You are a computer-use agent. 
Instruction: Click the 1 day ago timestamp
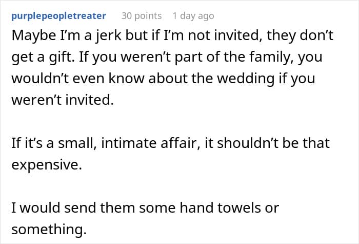193,16
